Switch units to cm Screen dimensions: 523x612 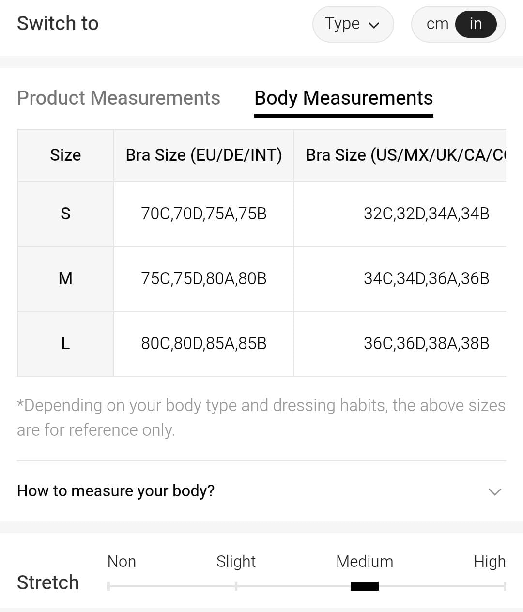437,24
